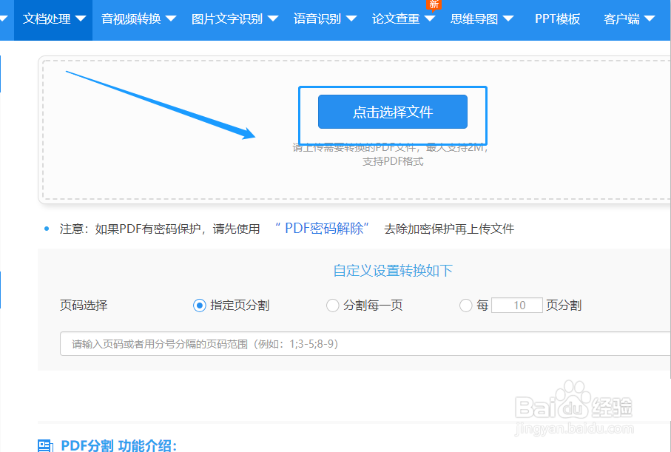This screenshot has height=452, width=671.
Task: Click 论文查重 with the 新 badge
Action: click(395, 20)
